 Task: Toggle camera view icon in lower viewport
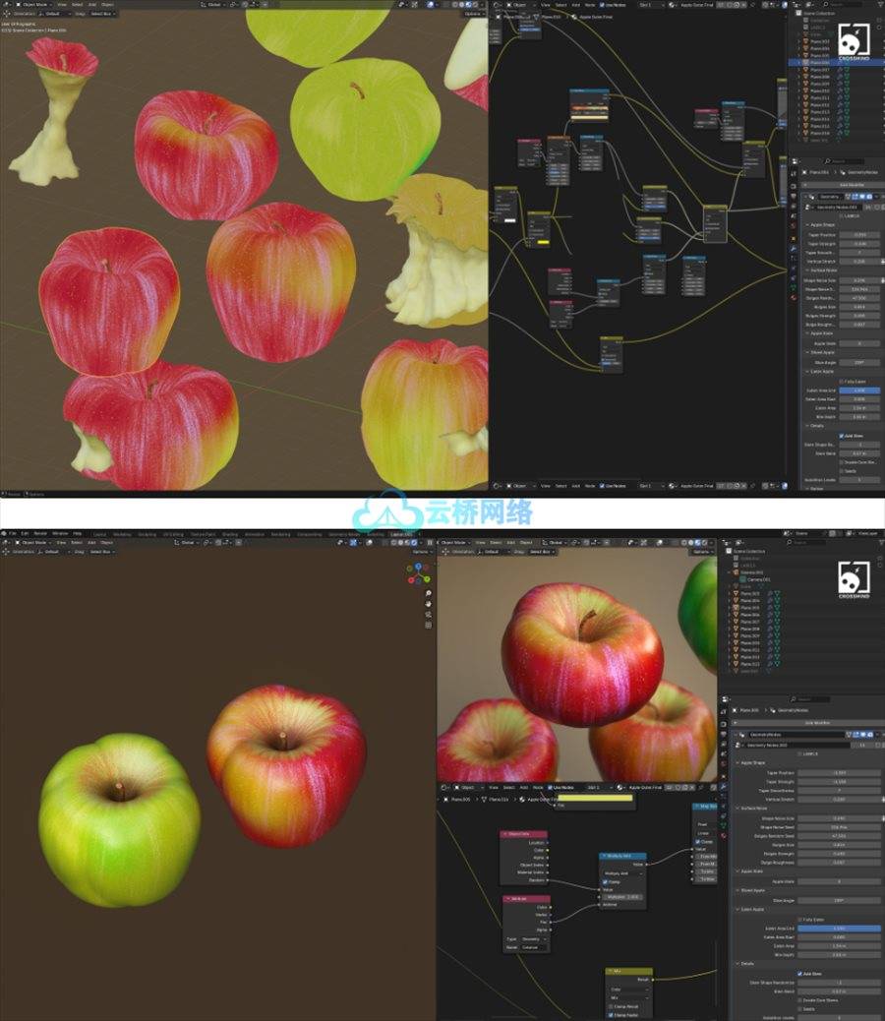click(428, 614)
